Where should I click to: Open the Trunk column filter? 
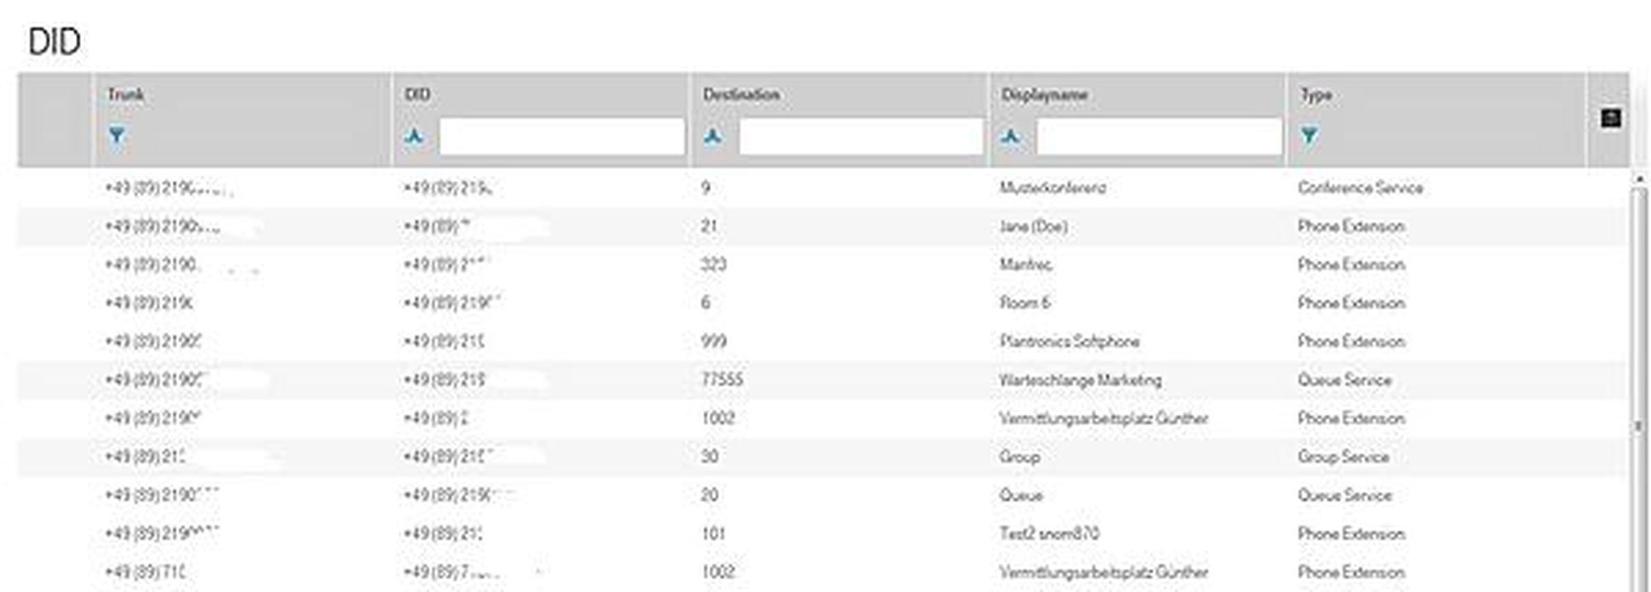pyautogui.click(x=117, y=135)
